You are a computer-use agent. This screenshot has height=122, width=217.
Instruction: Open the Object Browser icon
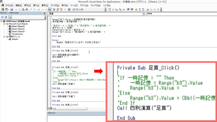[61, 9]
